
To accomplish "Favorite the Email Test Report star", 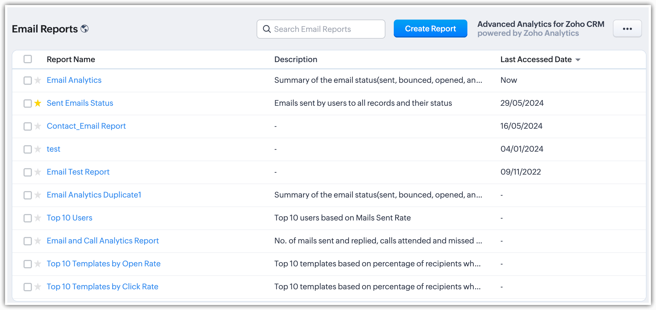I will click(x=38, y=172).
